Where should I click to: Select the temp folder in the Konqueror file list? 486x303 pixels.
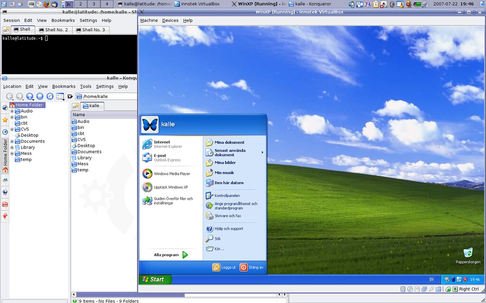pos(80,170)
